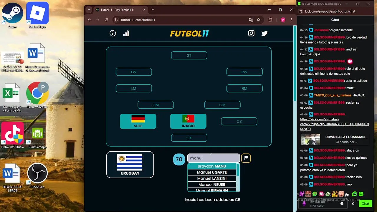Viewport: 377px width, 212px height.
Task: Choose Braydon MANU from suggestions
Action: [212, 166]
